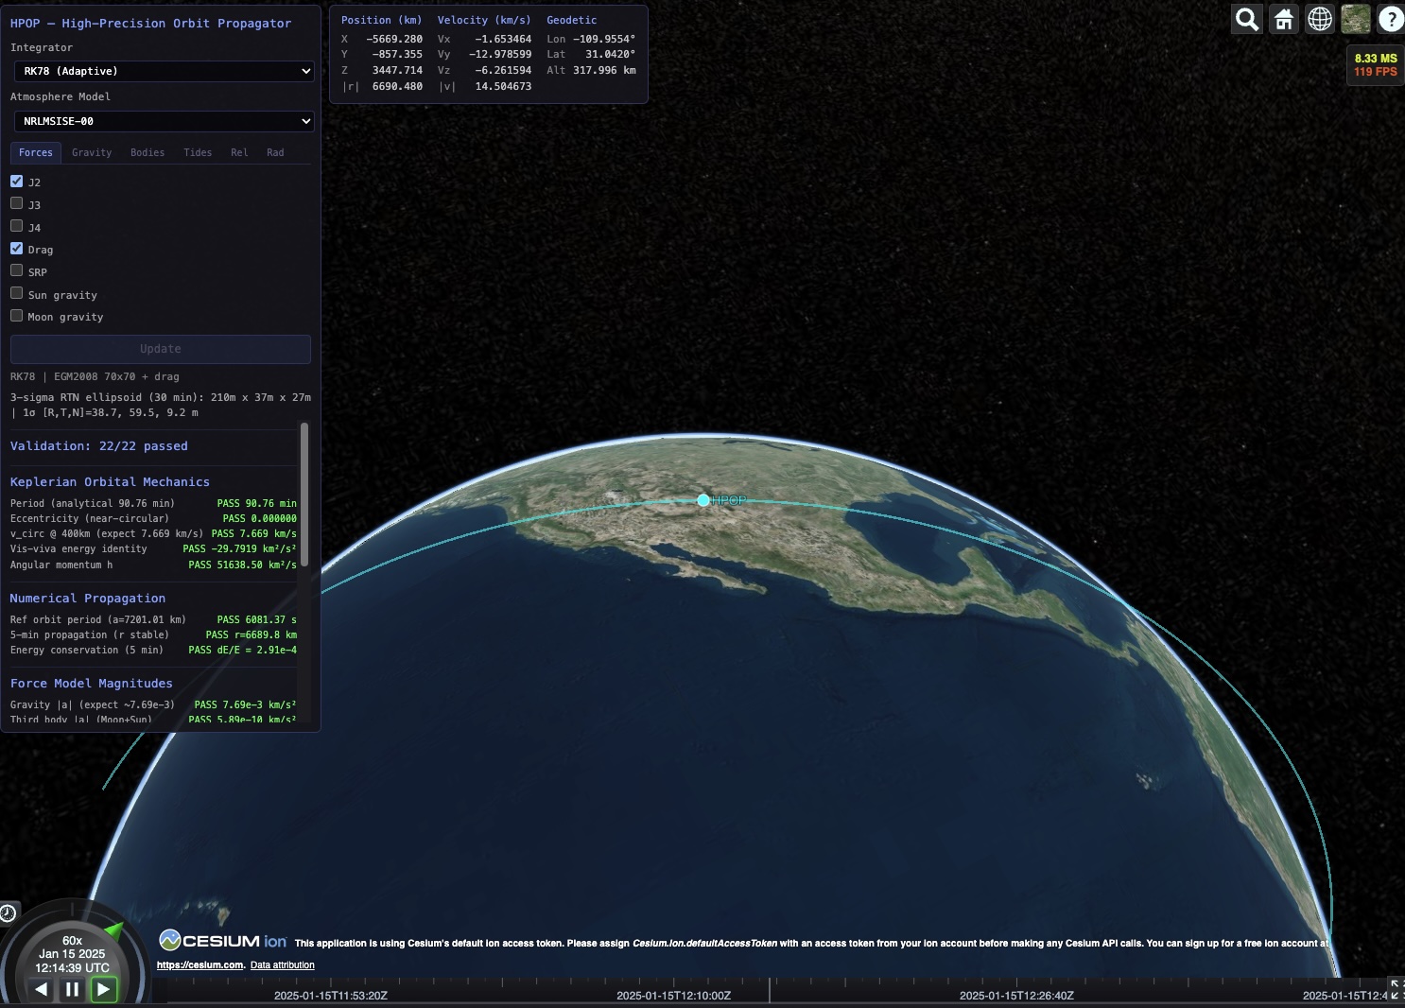Click the Cesium ion logo

223,941
